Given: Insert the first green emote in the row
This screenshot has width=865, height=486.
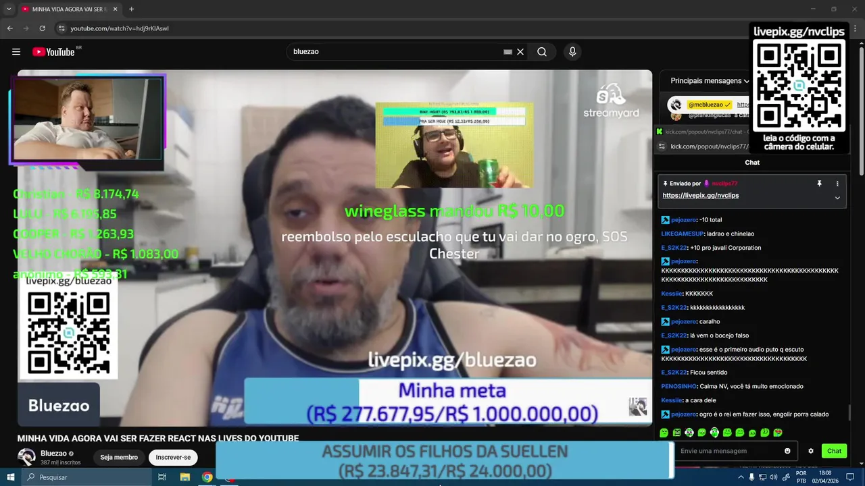Looking at the screenshot, I should click(664, 433).
